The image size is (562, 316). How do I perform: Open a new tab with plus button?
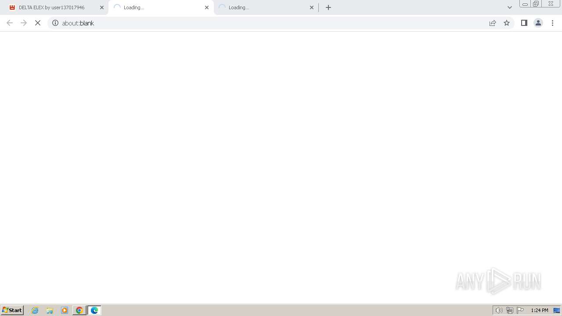328,7
